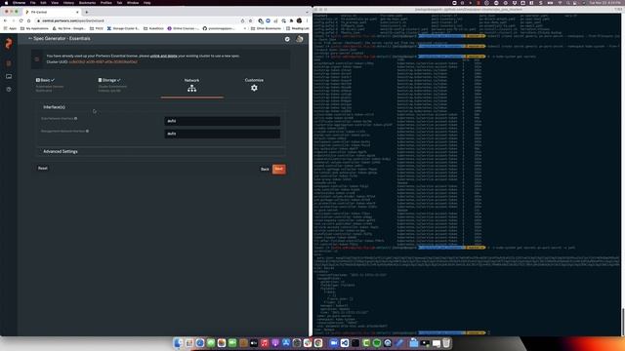Go back using Chrome's back arrow
This screenshot has width=625, height=351.
pos(5,20)
